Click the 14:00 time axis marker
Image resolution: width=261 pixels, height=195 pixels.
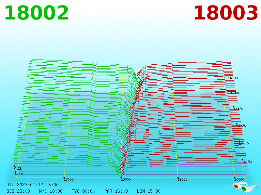tap(233, 78)
